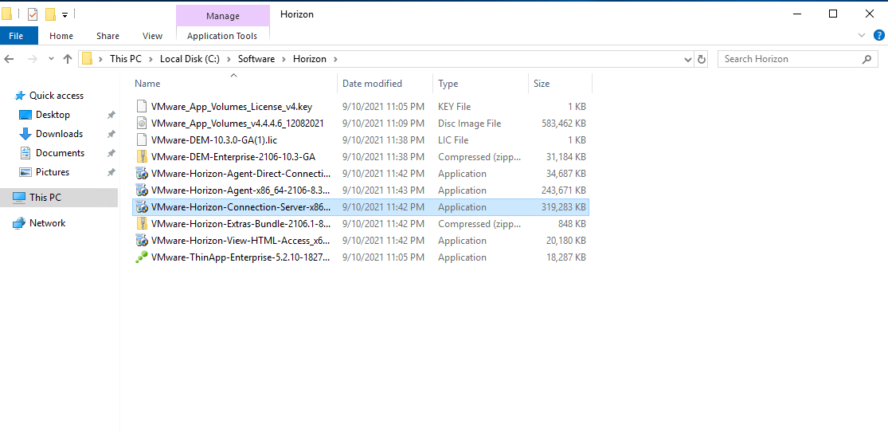This screenshot has width=888, height=432.
Task: Select the 583,462 KB size cell
Action: (563, 123)
